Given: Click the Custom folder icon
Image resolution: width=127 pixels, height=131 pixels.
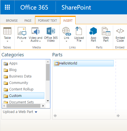Looking at the screenshot, I should click(x=6, y=96).
